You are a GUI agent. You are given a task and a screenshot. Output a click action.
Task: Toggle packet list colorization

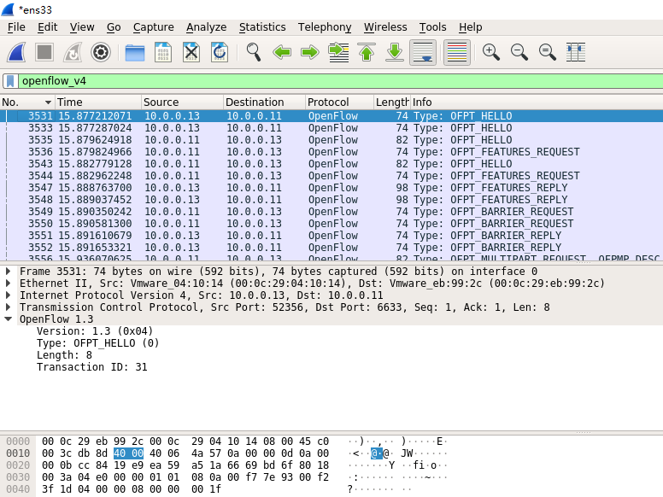coord(457,52)
